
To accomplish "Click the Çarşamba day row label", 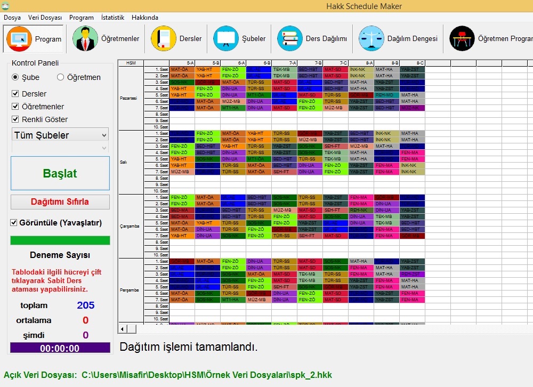I will coord(131,226).
